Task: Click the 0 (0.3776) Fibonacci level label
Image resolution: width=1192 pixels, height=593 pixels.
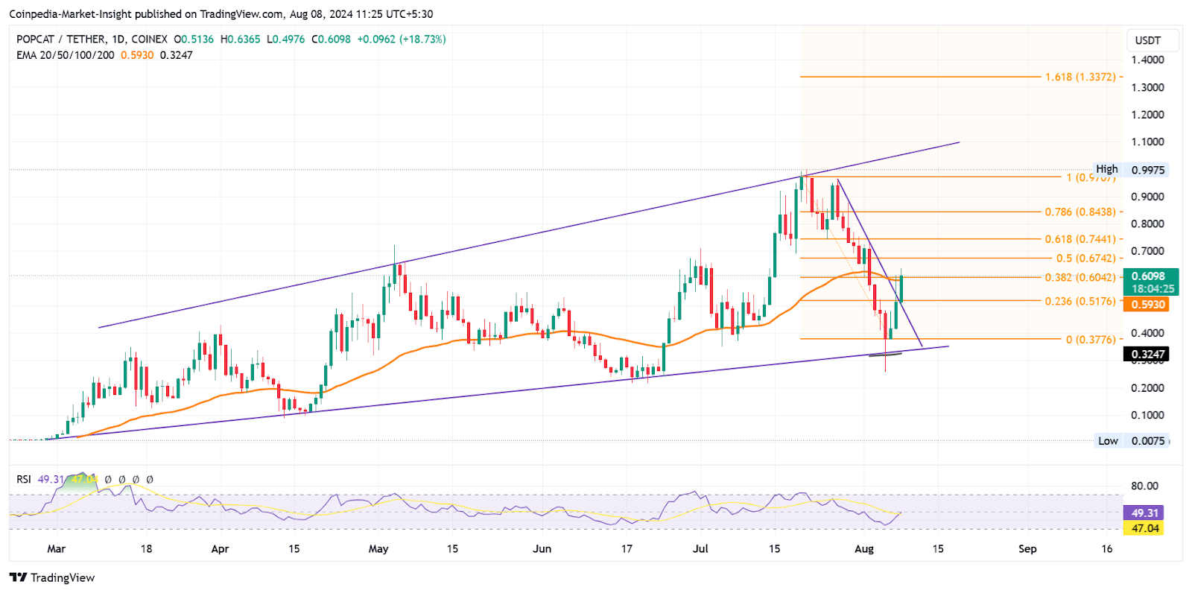Action: (x=1091, y=340)
